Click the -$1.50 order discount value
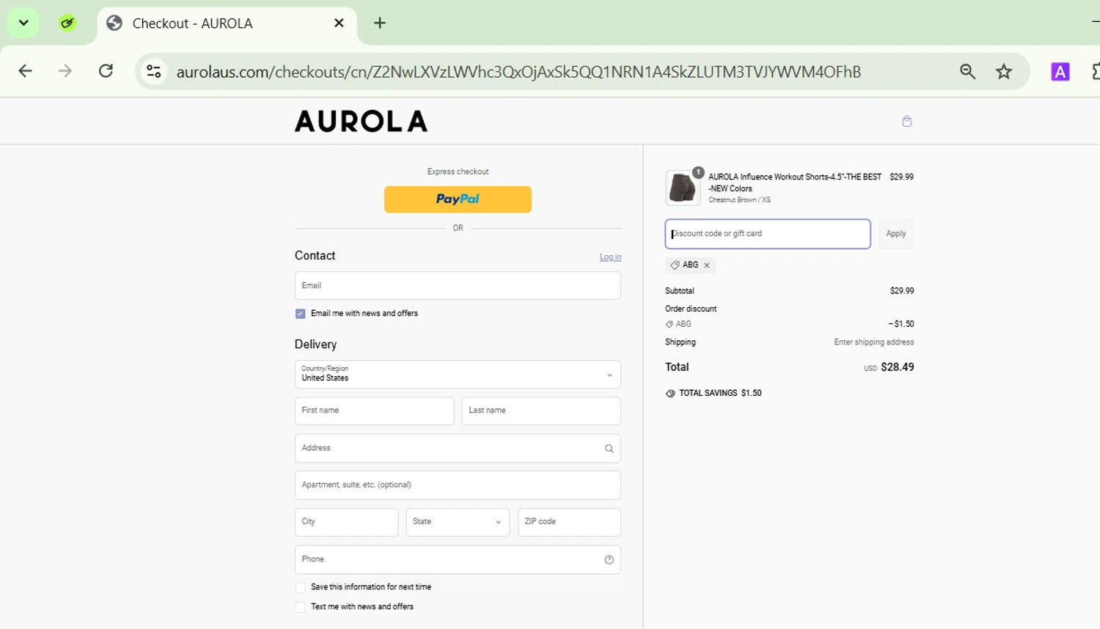 (x=901, y=324)
